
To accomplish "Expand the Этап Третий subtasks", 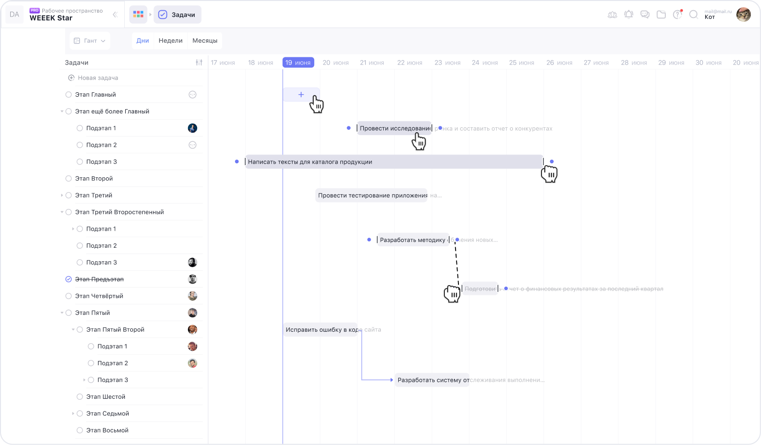I will [x=62, y=195].
